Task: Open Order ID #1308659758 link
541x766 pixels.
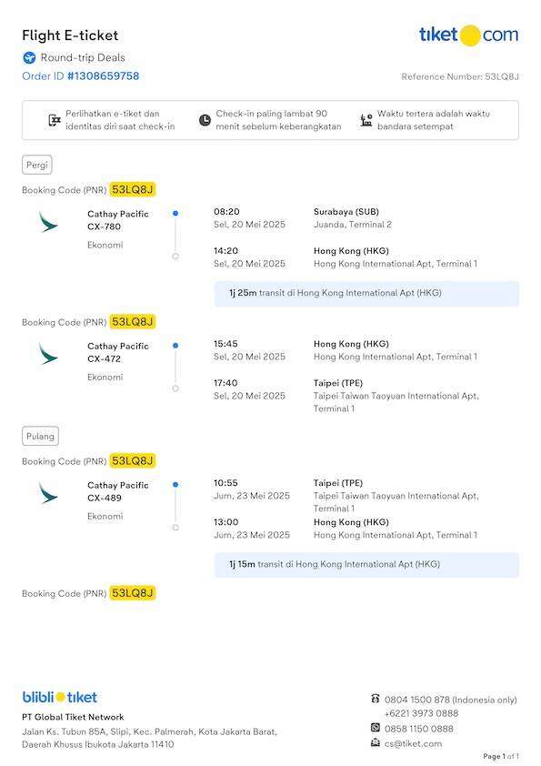Action: click(x=81, y=76)
